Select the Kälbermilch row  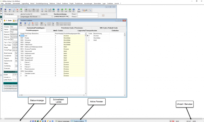[52, 45]
